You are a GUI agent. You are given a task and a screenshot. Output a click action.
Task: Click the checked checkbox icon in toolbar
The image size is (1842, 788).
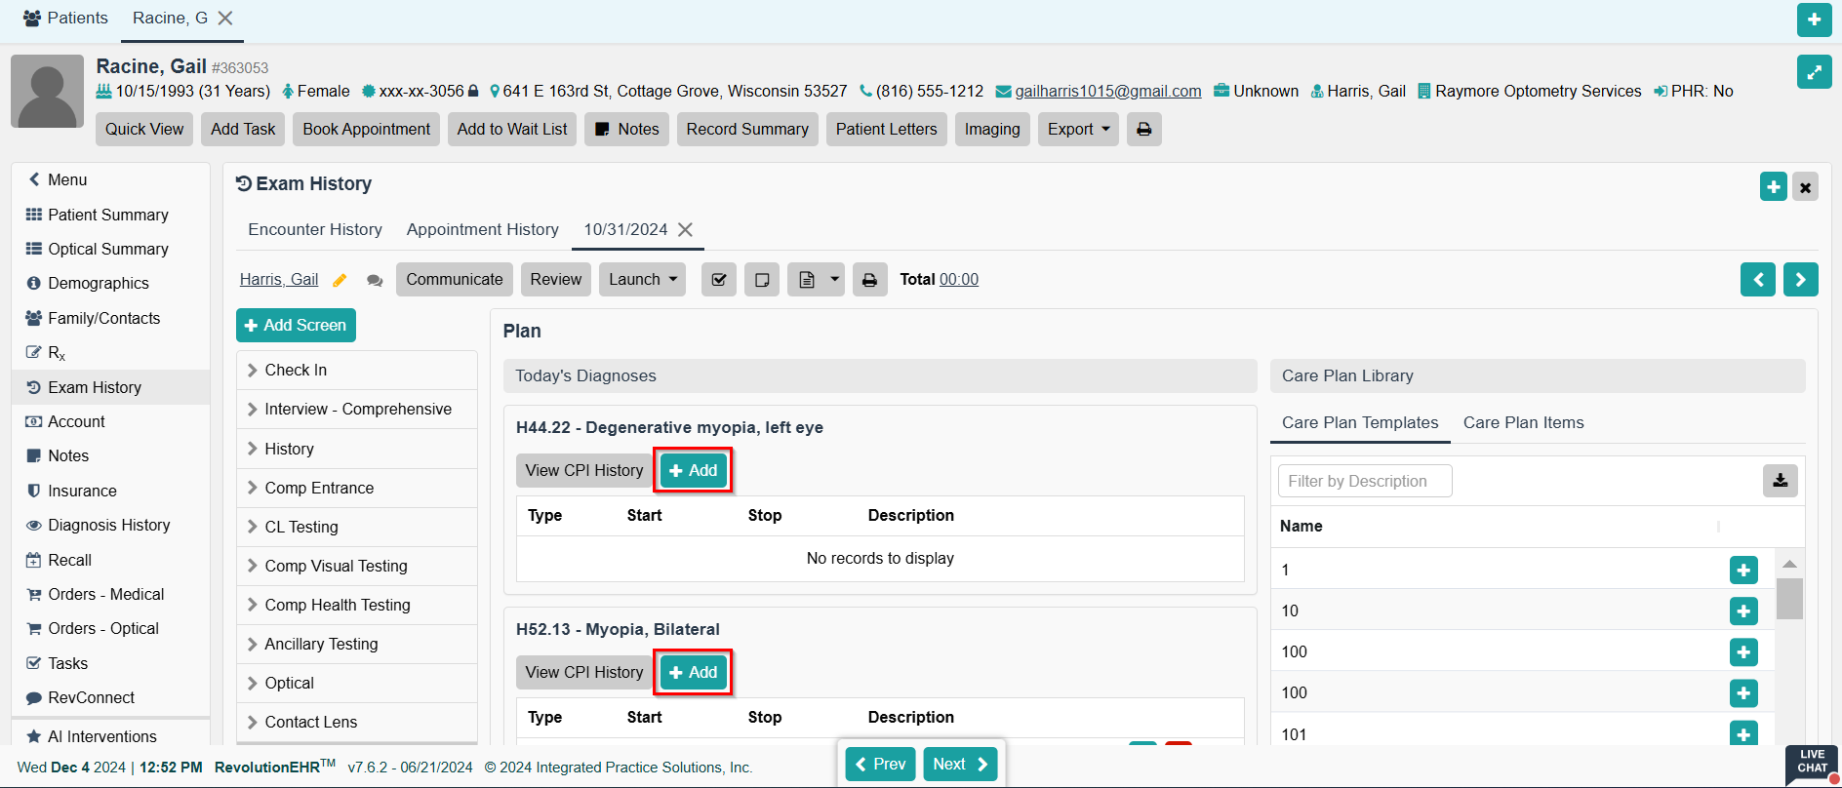(x=719, y=280)
